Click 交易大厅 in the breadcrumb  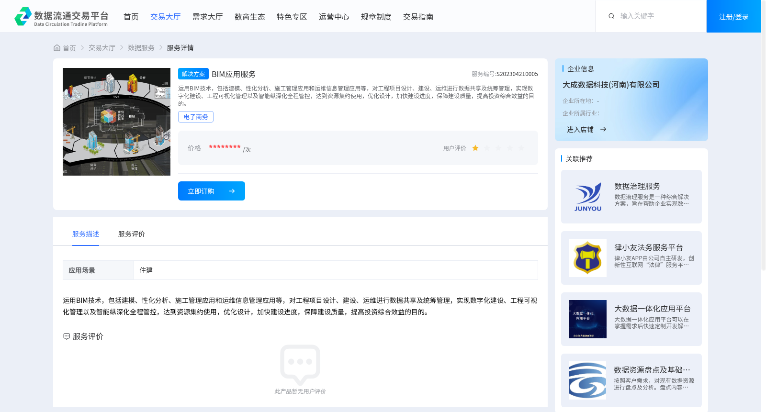pos(102,48)
